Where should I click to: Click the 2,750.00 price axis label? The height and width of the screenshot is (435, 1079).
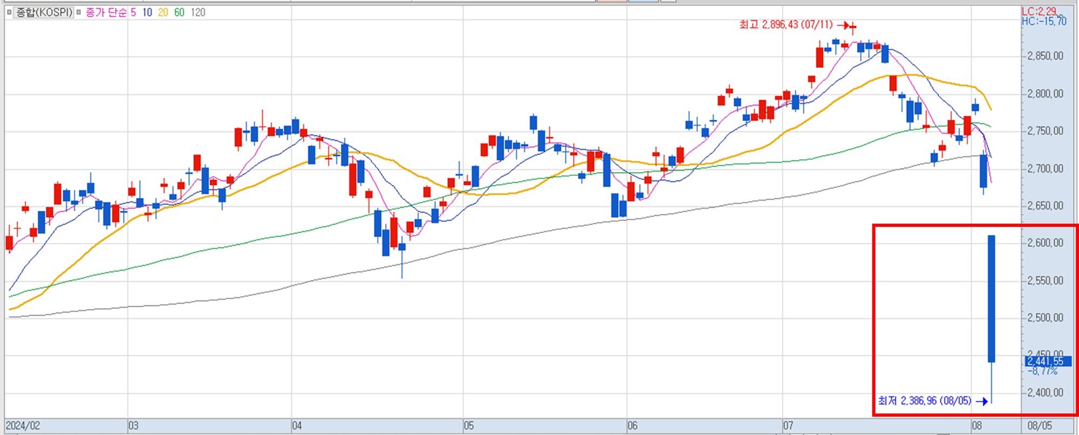pos(1045,131)
